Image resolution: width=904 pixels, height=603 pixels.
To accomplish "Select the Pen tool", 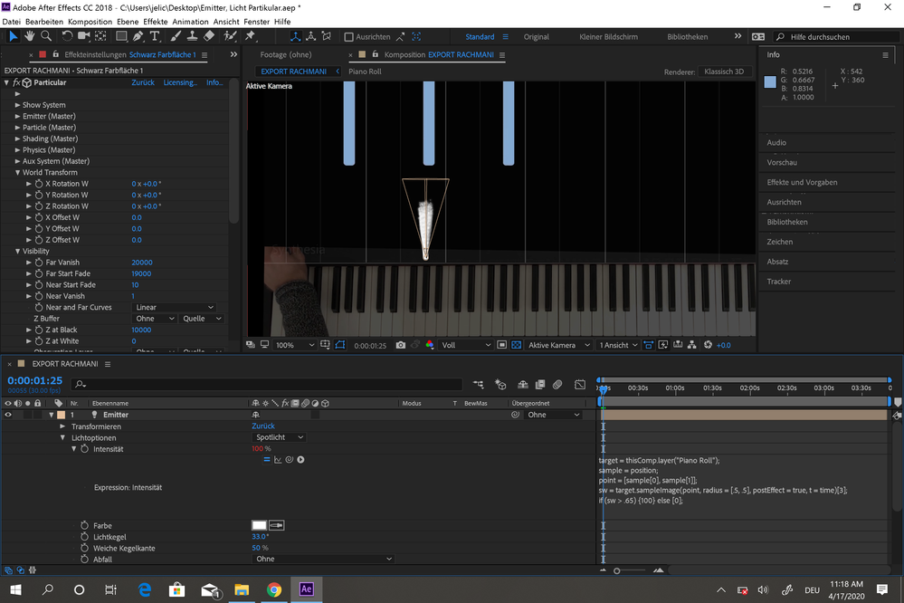I will 138,36.
